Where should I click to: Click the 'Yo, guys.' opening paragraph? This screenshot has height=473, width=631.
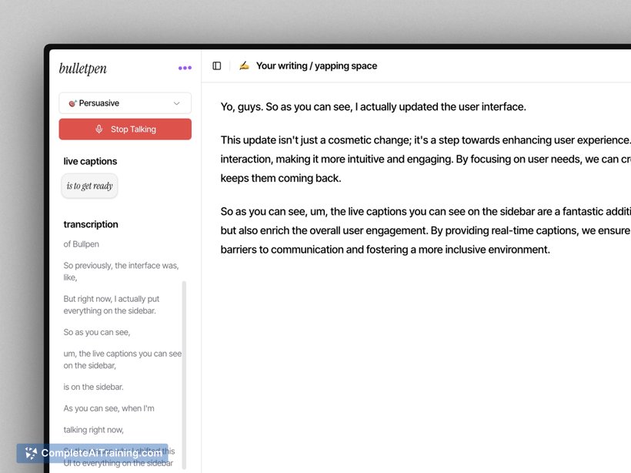point(373,107)
